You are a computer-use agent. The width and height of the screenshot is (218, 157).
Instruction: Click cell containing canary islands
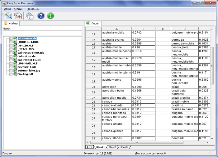coord(116,138)
